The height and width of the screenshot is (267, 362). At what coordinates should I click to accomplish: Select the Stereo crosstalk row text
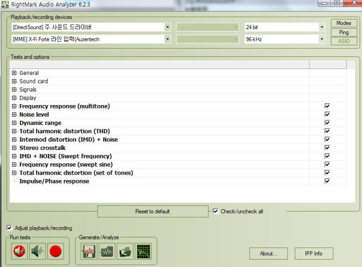click(42, 148)
